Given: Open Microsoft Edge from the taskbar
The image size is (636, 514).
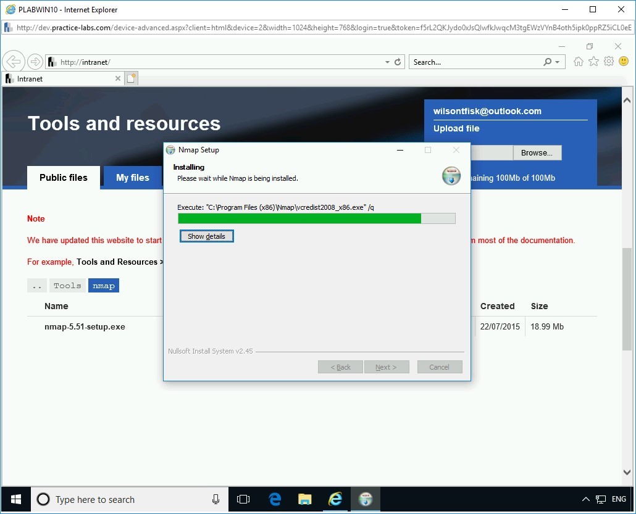Looking at the screenshot, I should tap(274, 499).
